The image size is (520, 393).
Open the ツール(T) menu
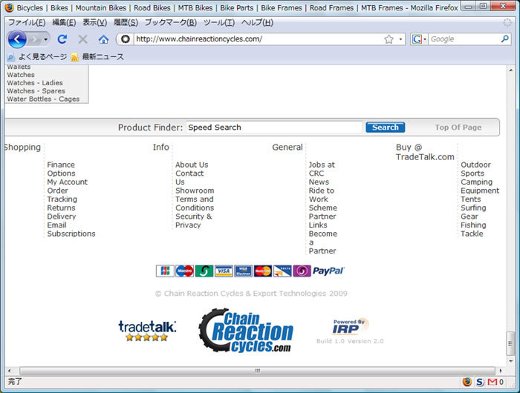point(219,22)
